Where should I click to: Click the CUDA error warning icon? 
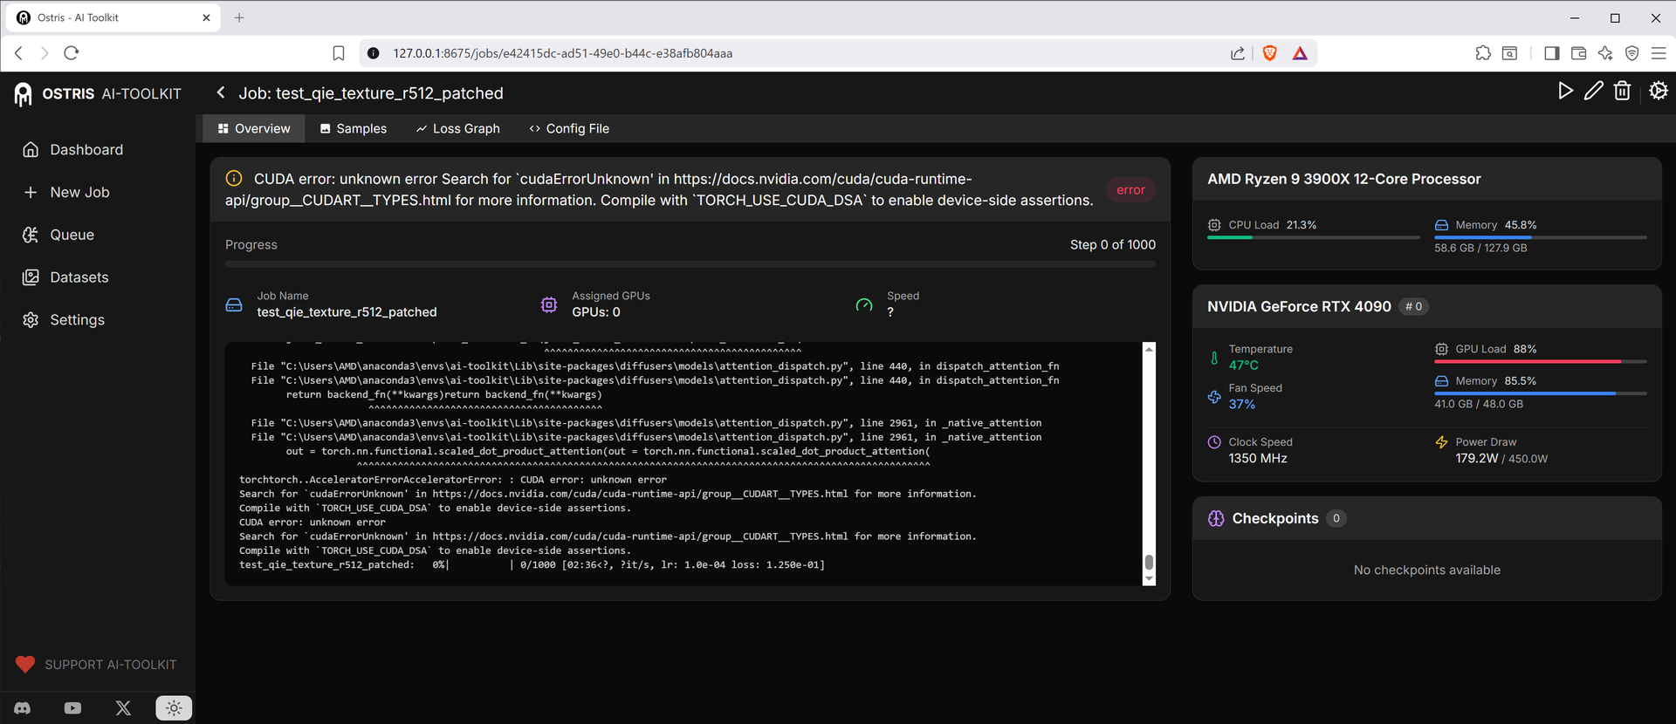click(x=234, y=179)
